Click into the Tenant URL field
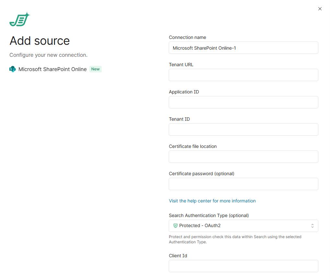 [x=243, y=75]
